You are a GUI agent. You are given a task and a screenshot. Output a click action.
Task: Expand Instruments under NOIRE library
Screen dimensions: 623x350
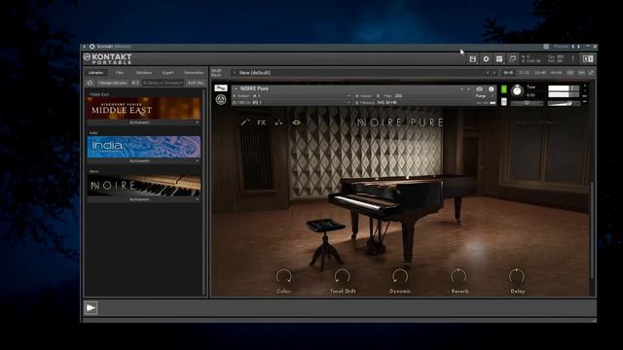pyautogui.click(x=144, y=199)
